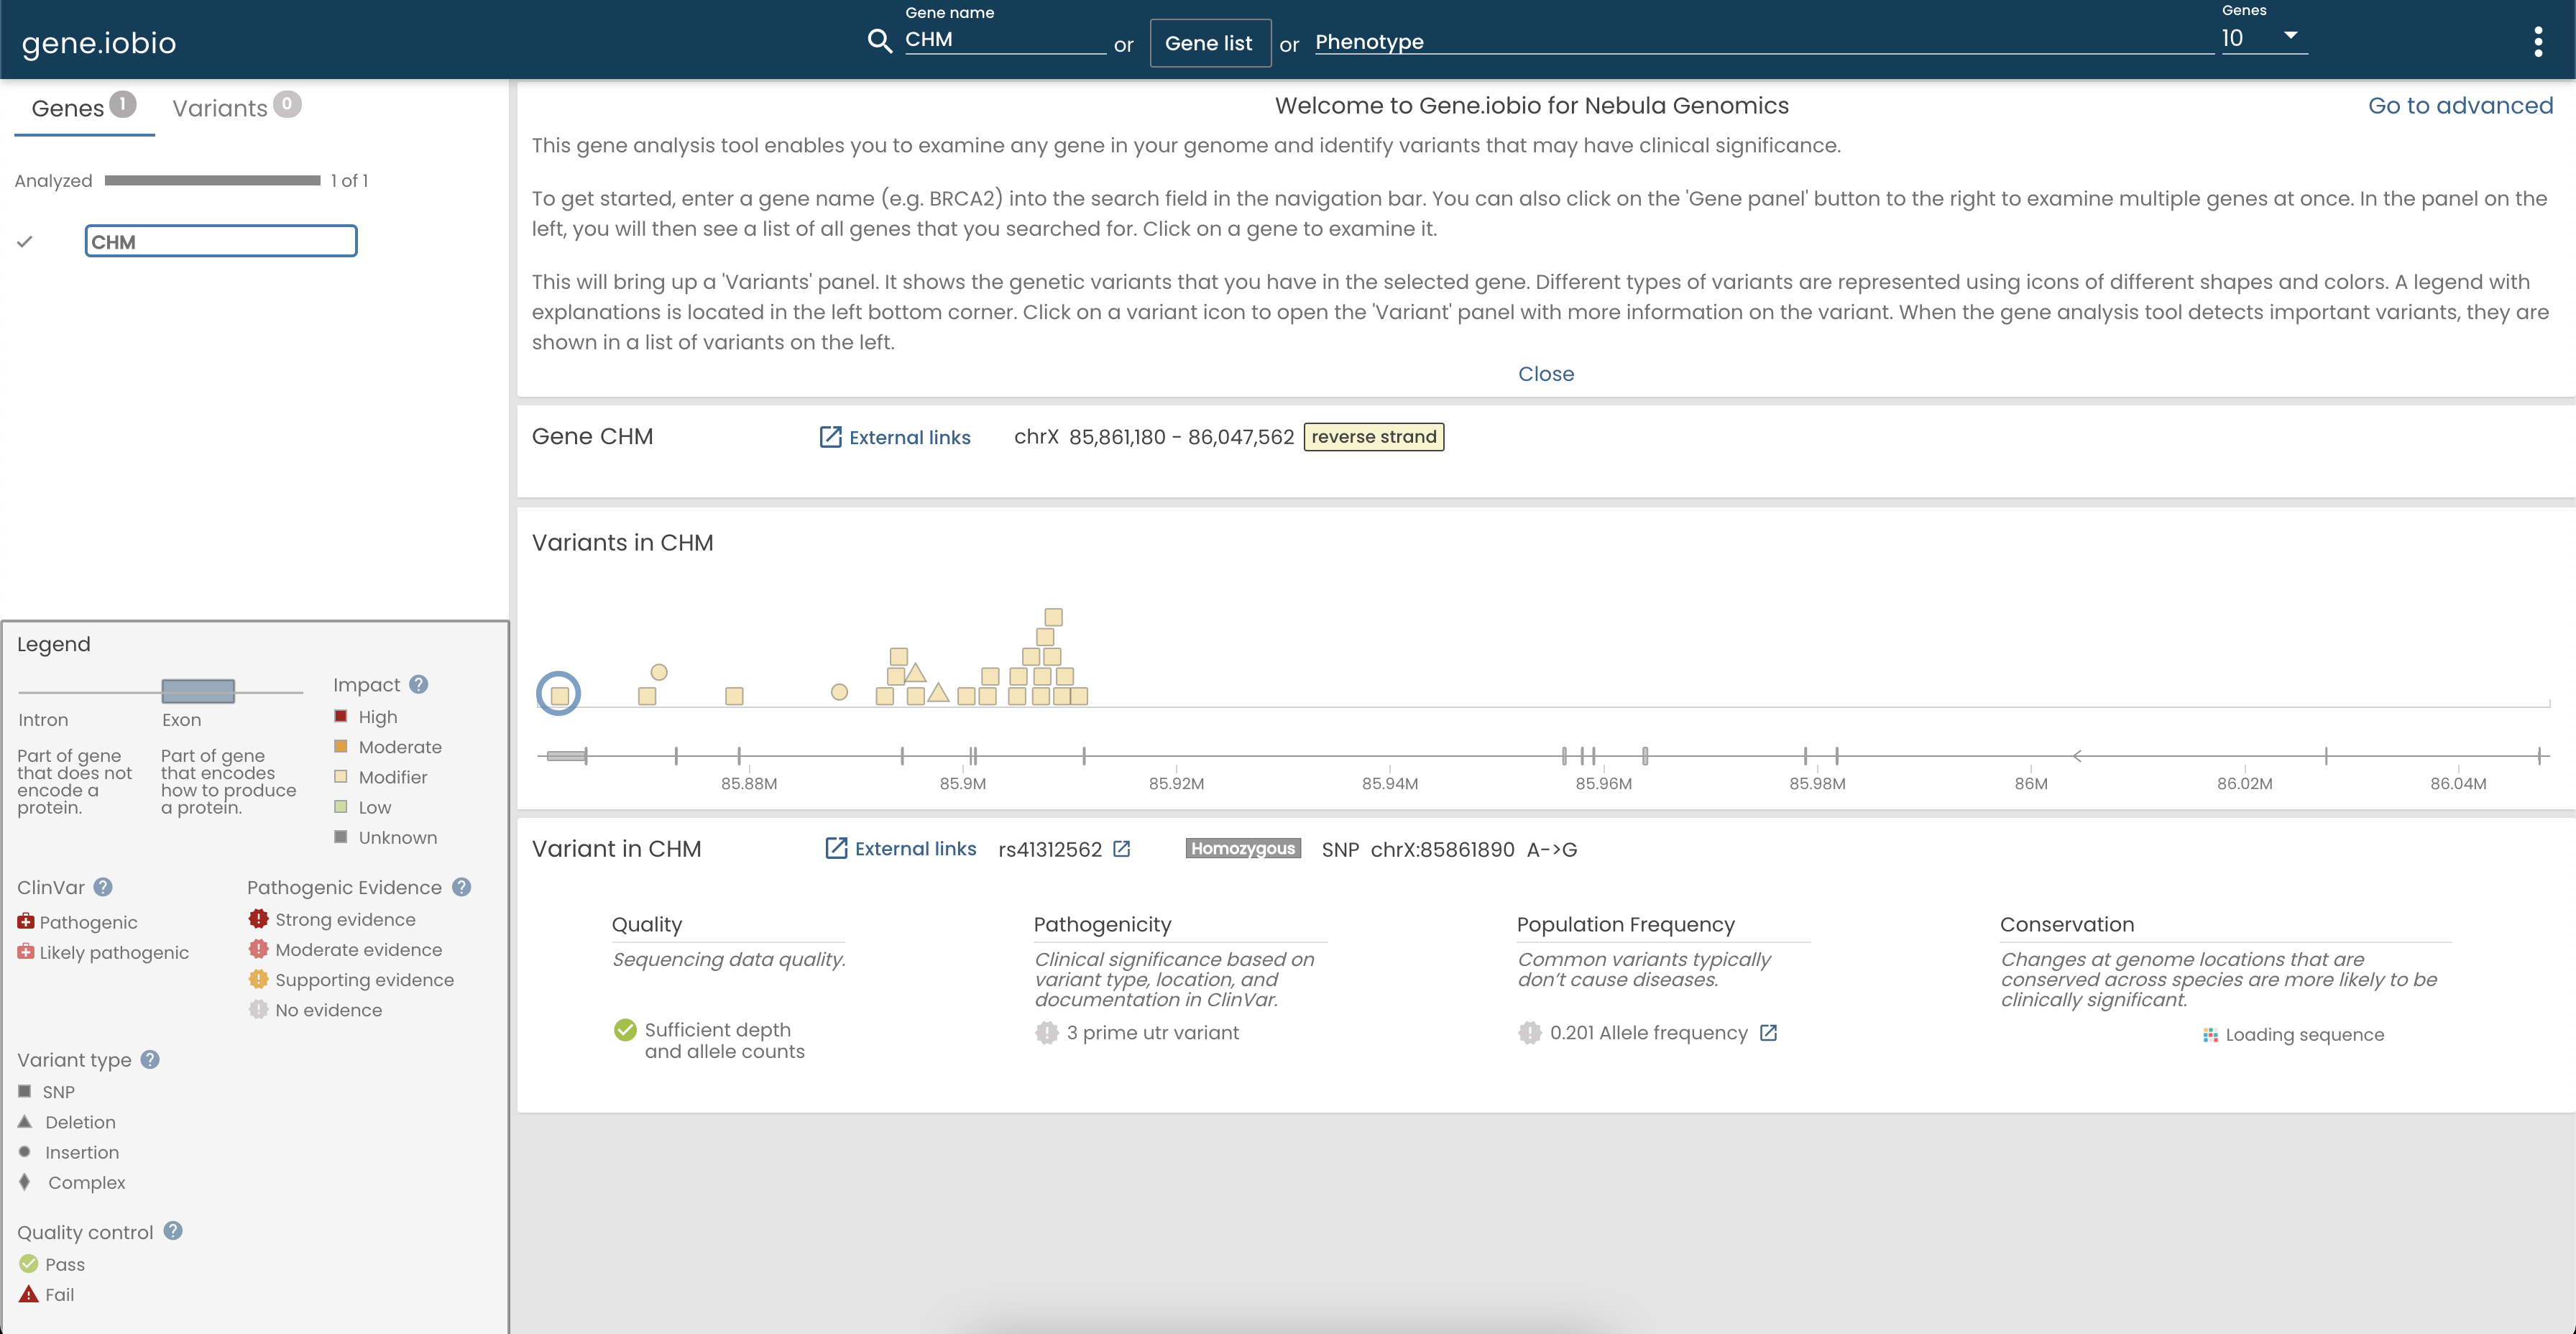Click the rs41312562 identifier
This screenshot has height=1334, width=2576.
[1050, 849]
